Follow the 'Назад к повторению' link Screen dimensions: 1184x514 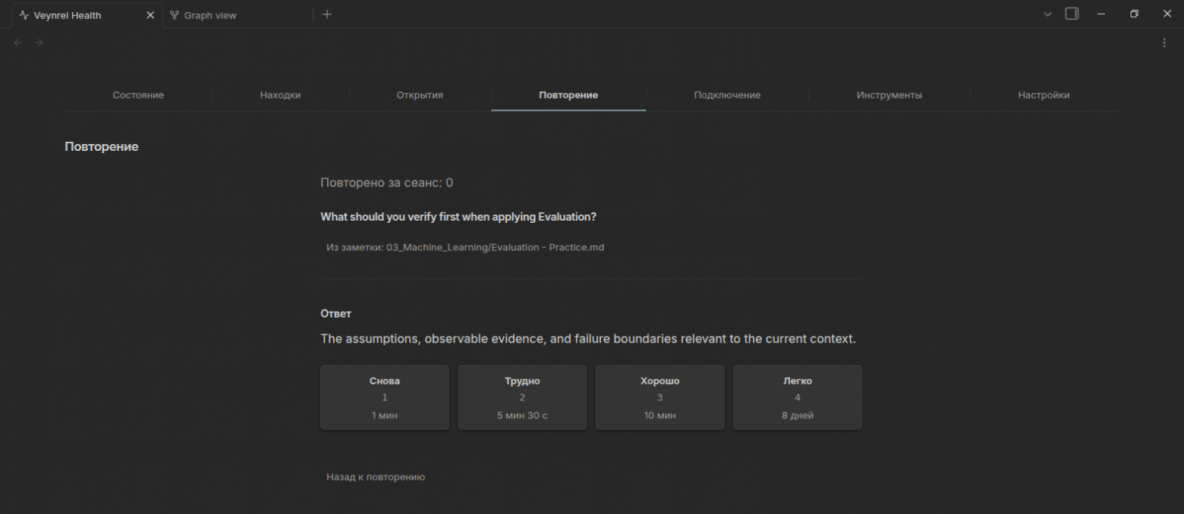[x=376, y=478]
